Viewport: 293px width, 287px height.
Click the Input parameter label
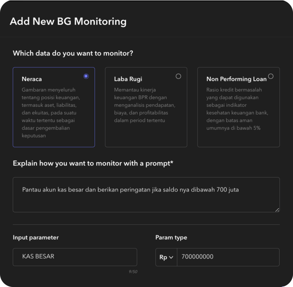[36, 238]
